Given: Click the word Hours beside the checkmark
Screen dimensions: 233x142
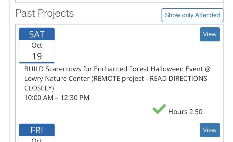Looking at the screenshot, I should [x=178, y=112].
